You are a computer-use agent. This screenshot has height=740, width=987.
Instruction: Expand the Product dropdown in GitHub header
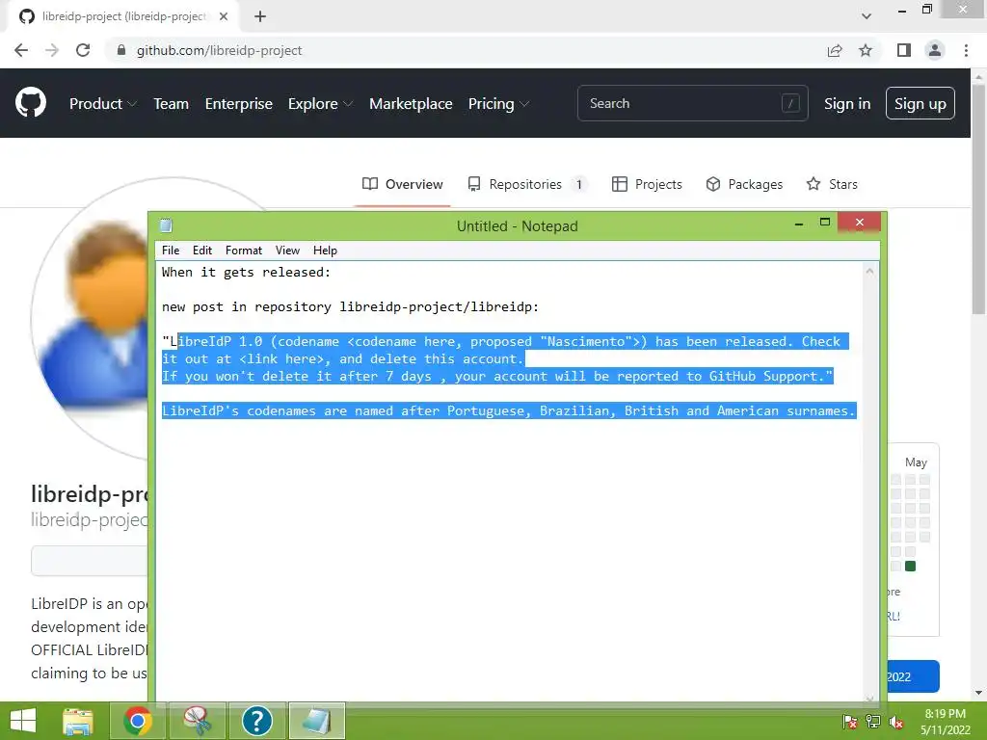(102, 103)
